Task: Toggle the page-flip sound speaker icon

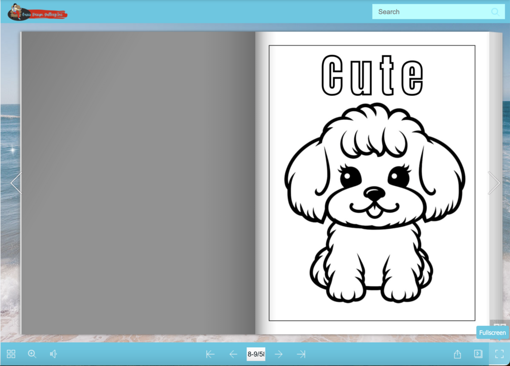Action: (x=53, y=354)
